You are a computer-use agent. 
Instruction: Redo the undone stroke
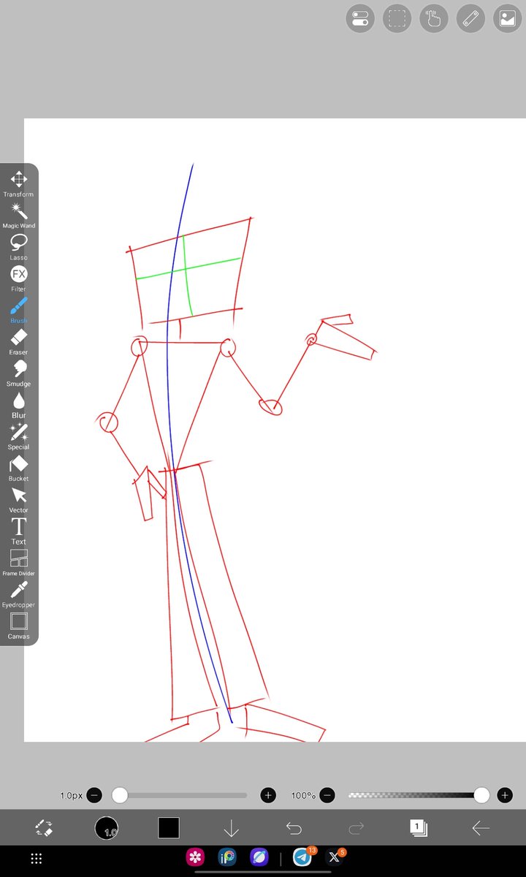point(356,828)
